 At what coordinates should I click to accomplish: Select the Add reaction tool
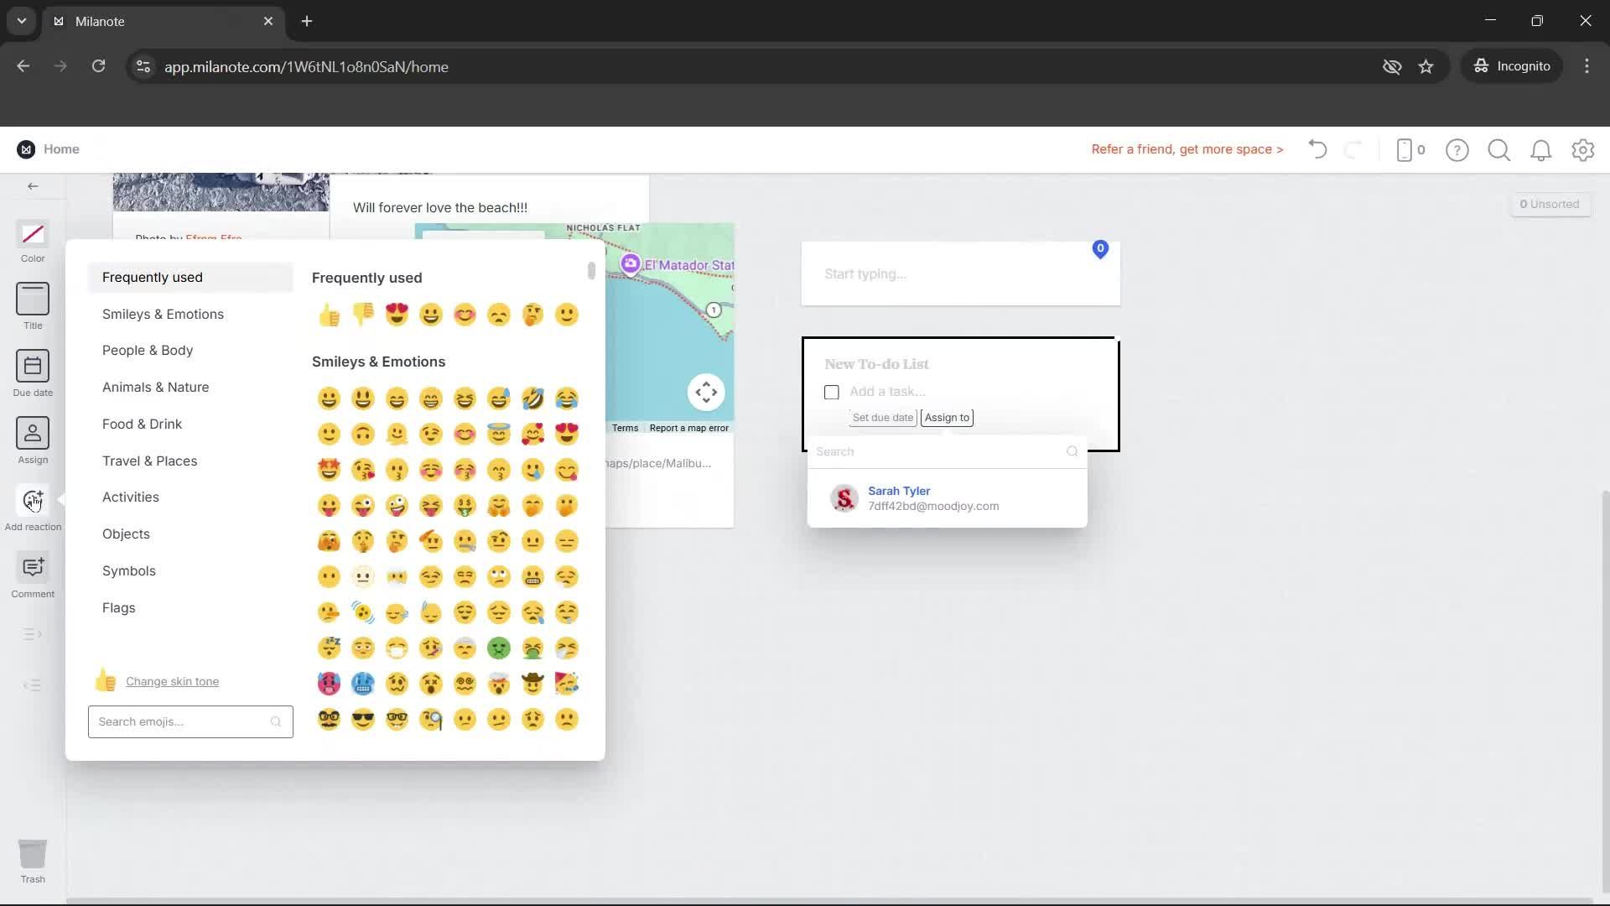click(32, 502)
